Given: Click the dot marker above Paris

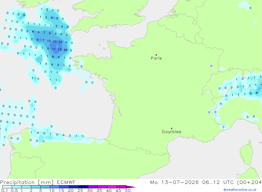Looking at the screenshot, I should pyautogui.click(x=156, y=55).
